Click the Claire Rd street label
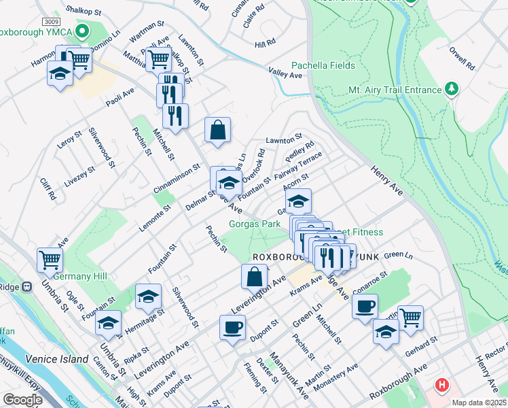The width and height of the screenshot is (508, 408). click(254, 16)
